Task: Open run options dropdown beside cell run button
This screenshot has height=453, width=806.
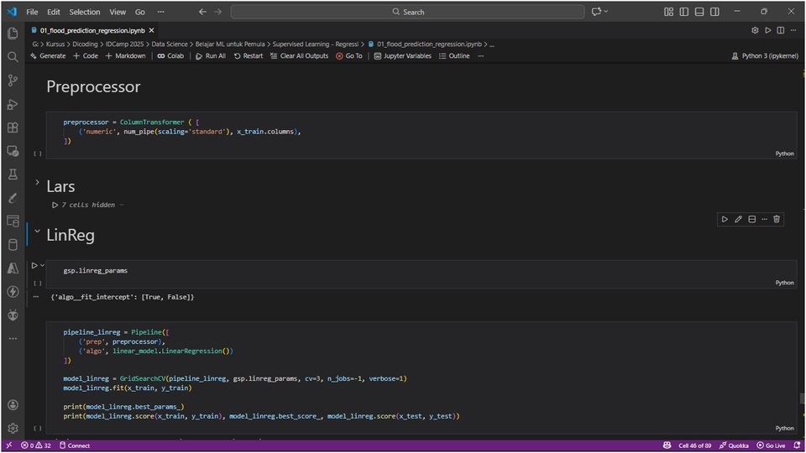Action: click(x=42, y=265)
